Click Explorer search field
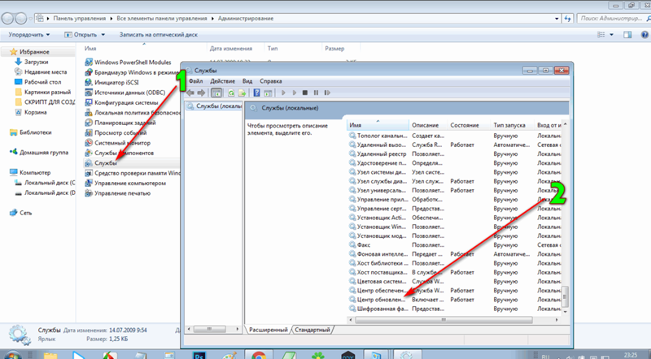This screenshot has height=359, width=651. (x=613, y=18)
